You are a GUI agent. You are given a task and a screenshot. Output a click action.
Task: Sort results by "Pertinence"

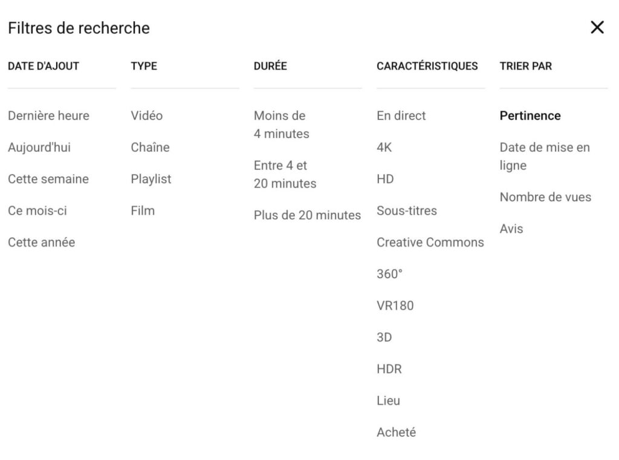pos(530,115)
